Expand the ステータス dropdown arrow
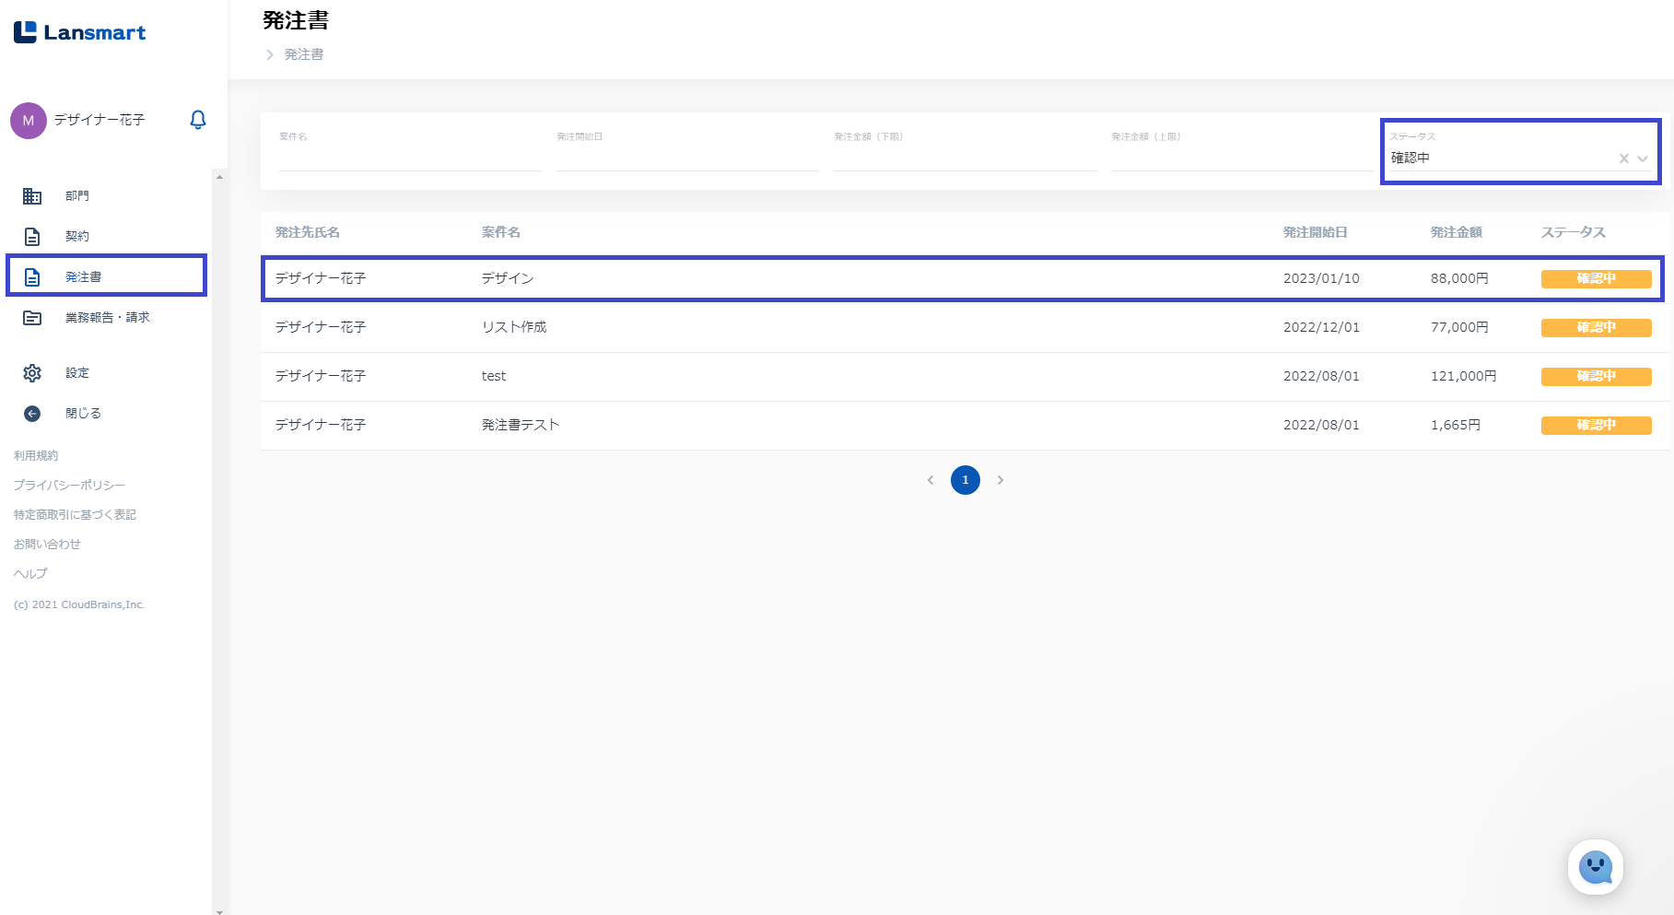The image size is (1674, 915). point(1643,158)
